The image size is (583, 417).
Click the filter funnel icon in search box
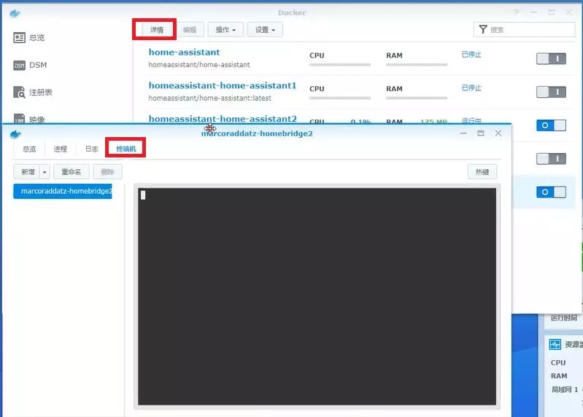[482, 29]
